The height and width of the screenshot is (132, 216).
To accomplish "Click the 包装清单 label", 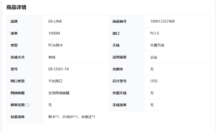I will pyautogui.click(x=17, y=117).
